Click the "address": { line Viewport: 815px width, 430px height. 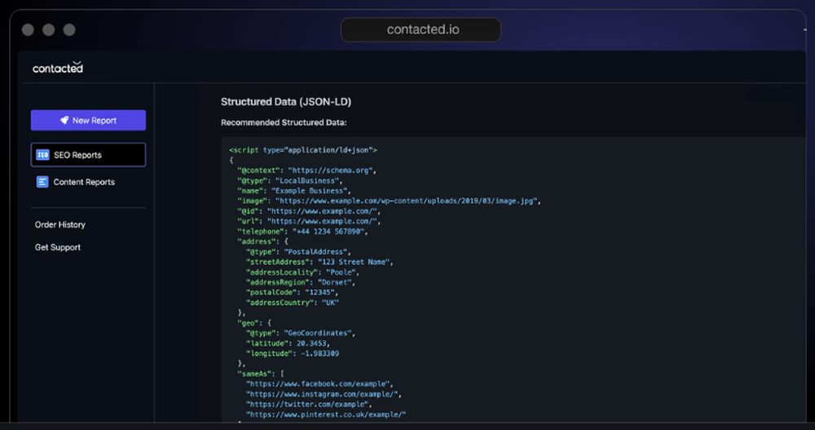(262, 242)
